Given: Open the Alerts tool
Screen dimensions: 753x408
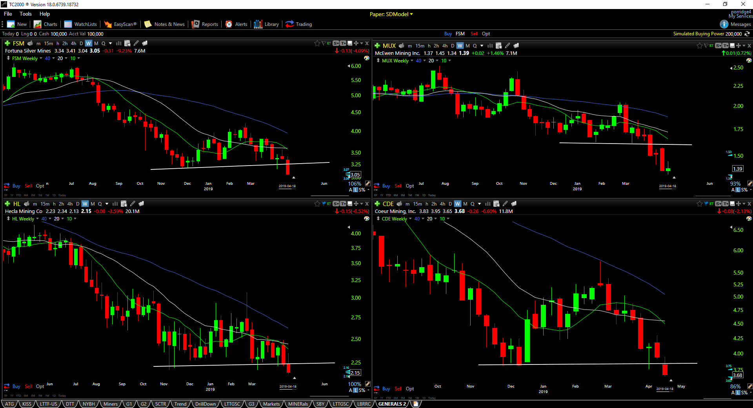Looking at the screenshot, I should (x=236, y=24).
